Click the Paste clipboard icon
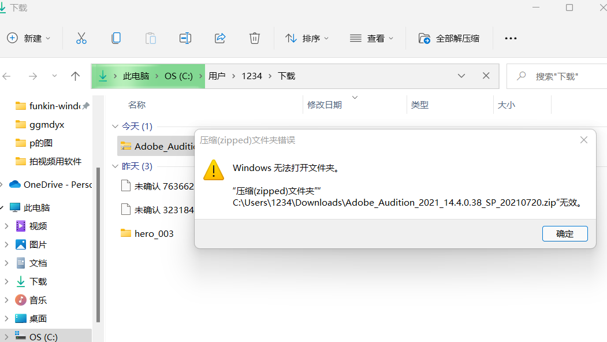Viewport: 607px width, 342px height. pyautogui.click(x=151, y=38)
